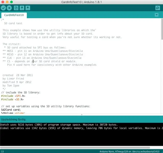Screen dimensions: 163x153
Task: Click the 'created 28 Mar 2011' line
Action: 18,75
